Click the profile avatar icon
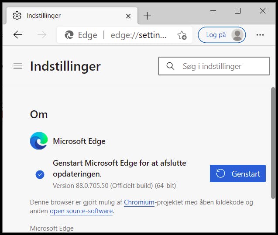 click(x=237, y=35)
